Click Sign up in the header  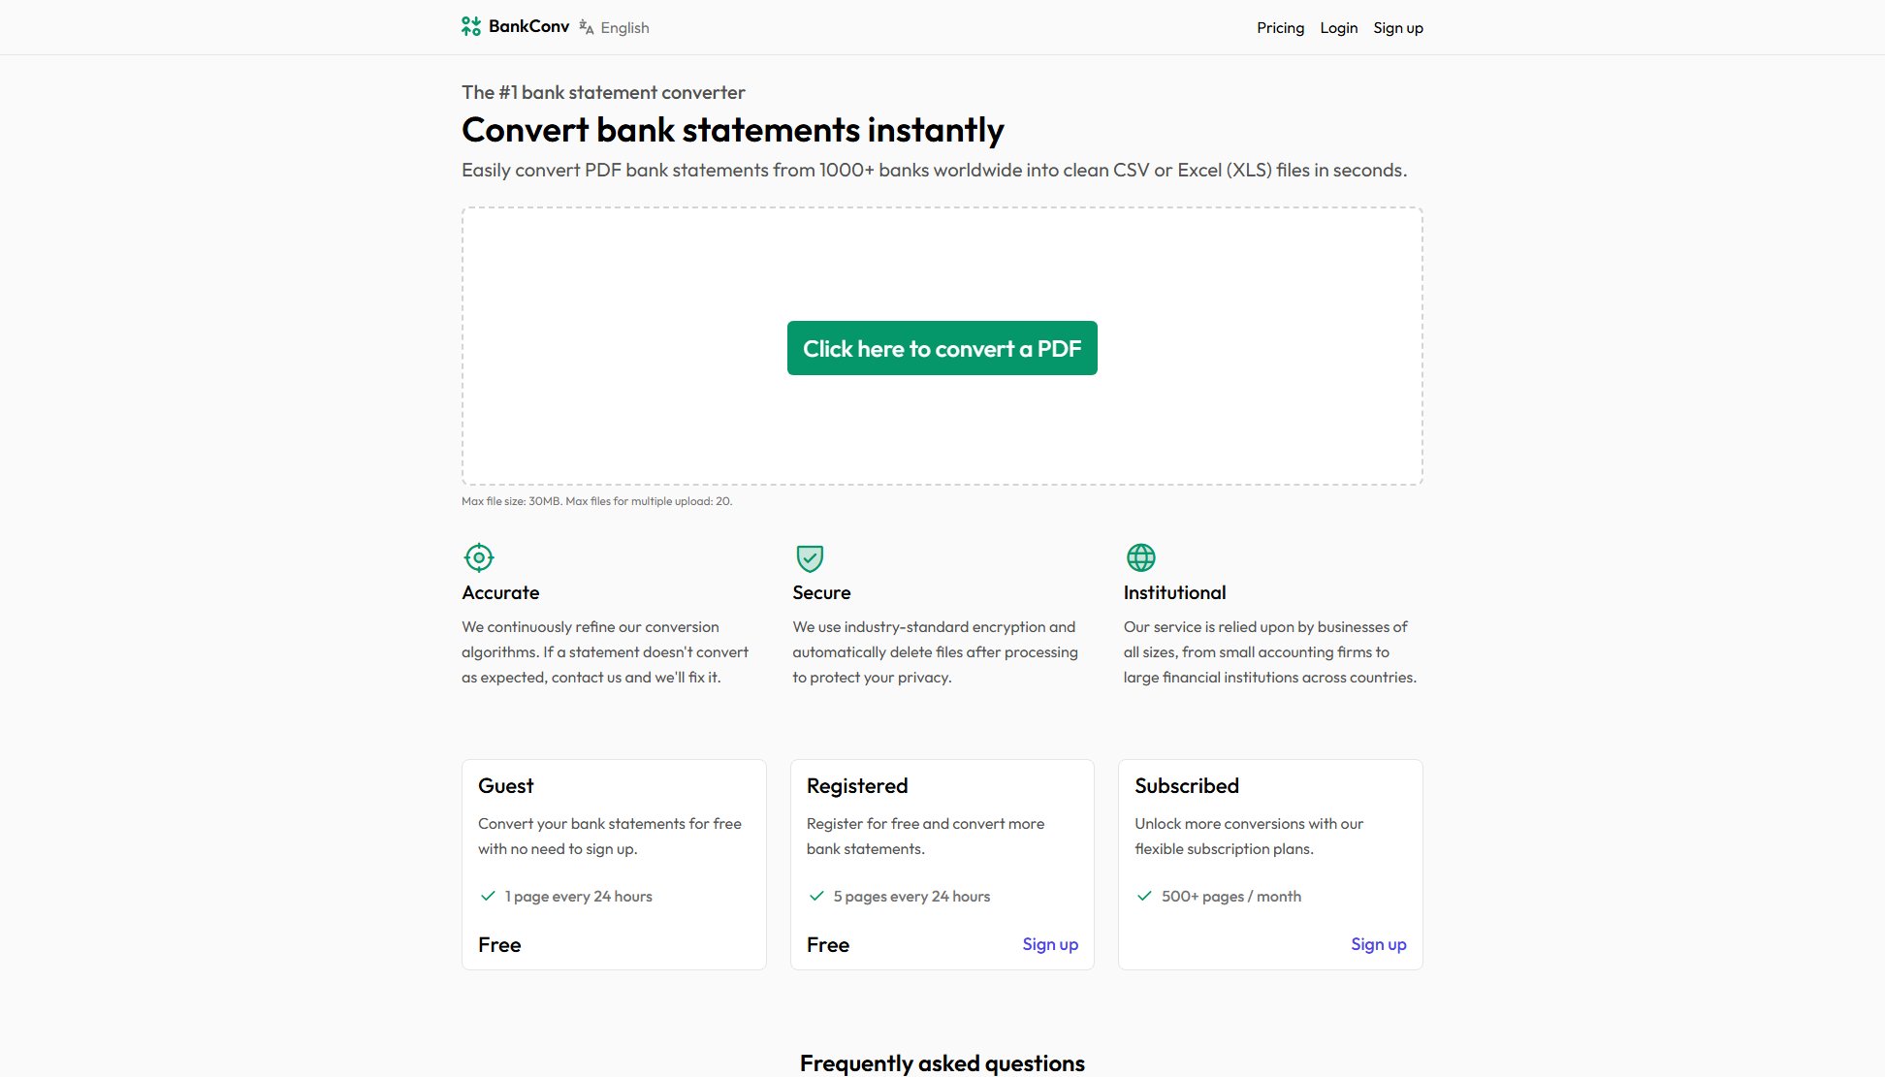1398,27
